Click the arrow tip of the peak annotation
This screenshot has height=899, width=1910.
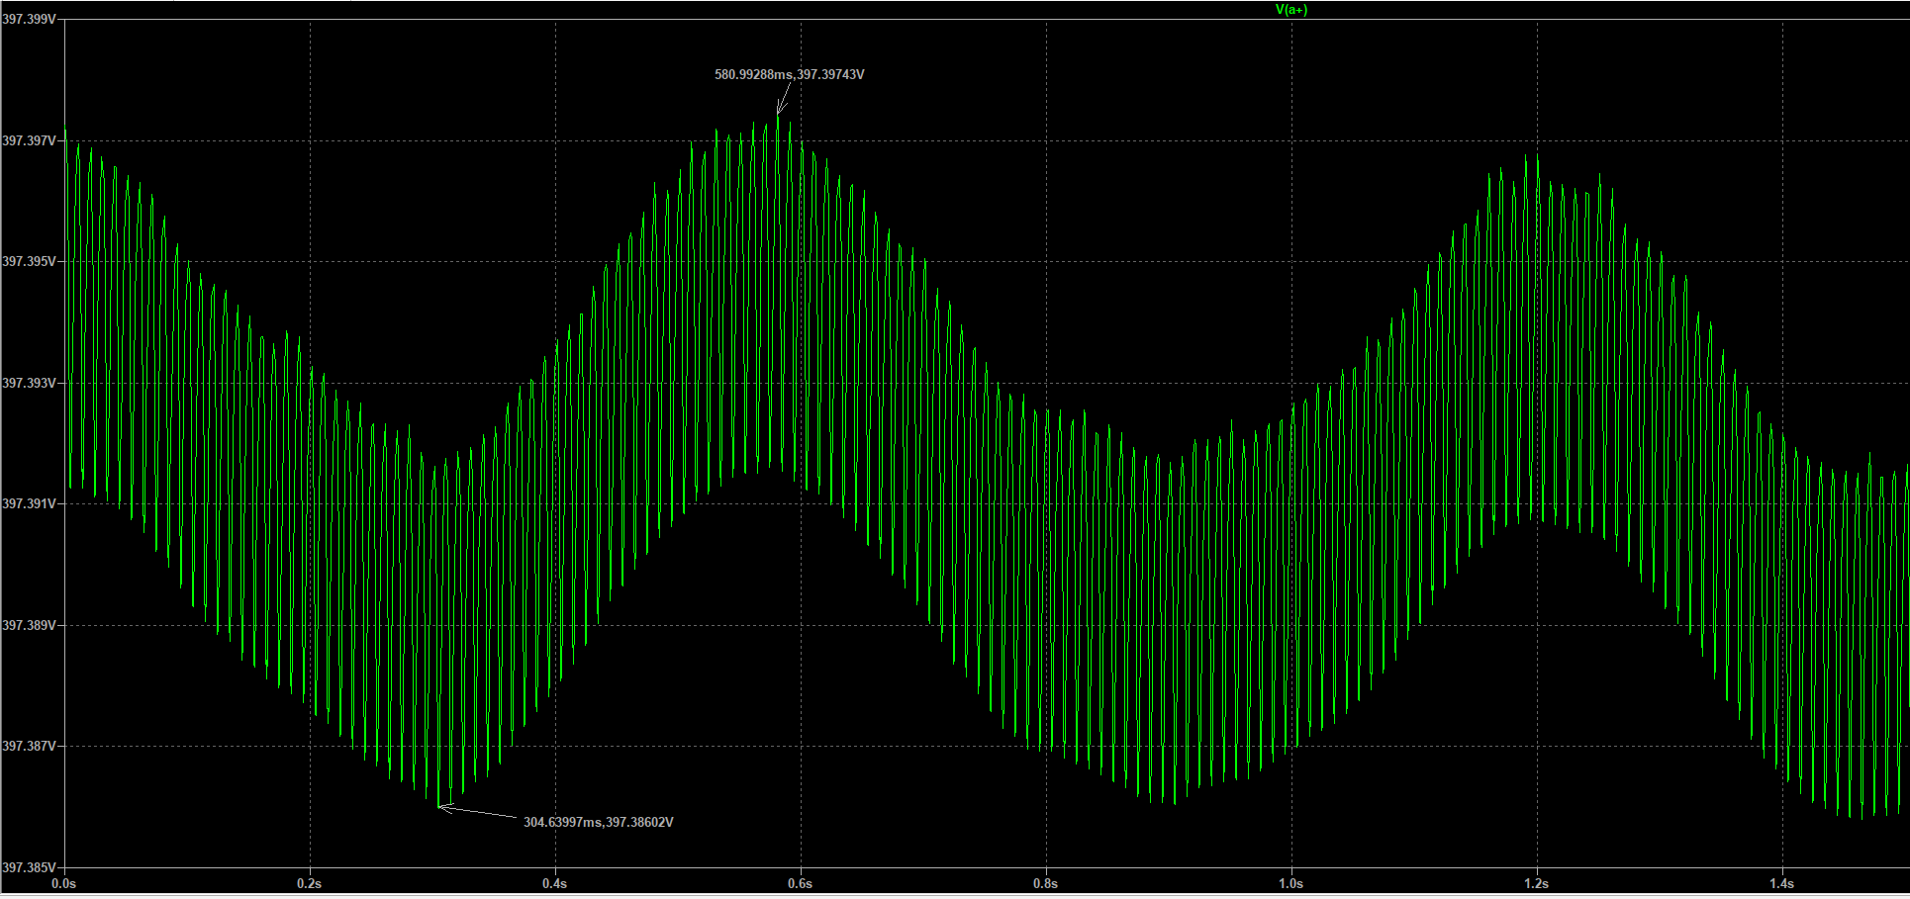pyautogui.click(x=778, y=115)
